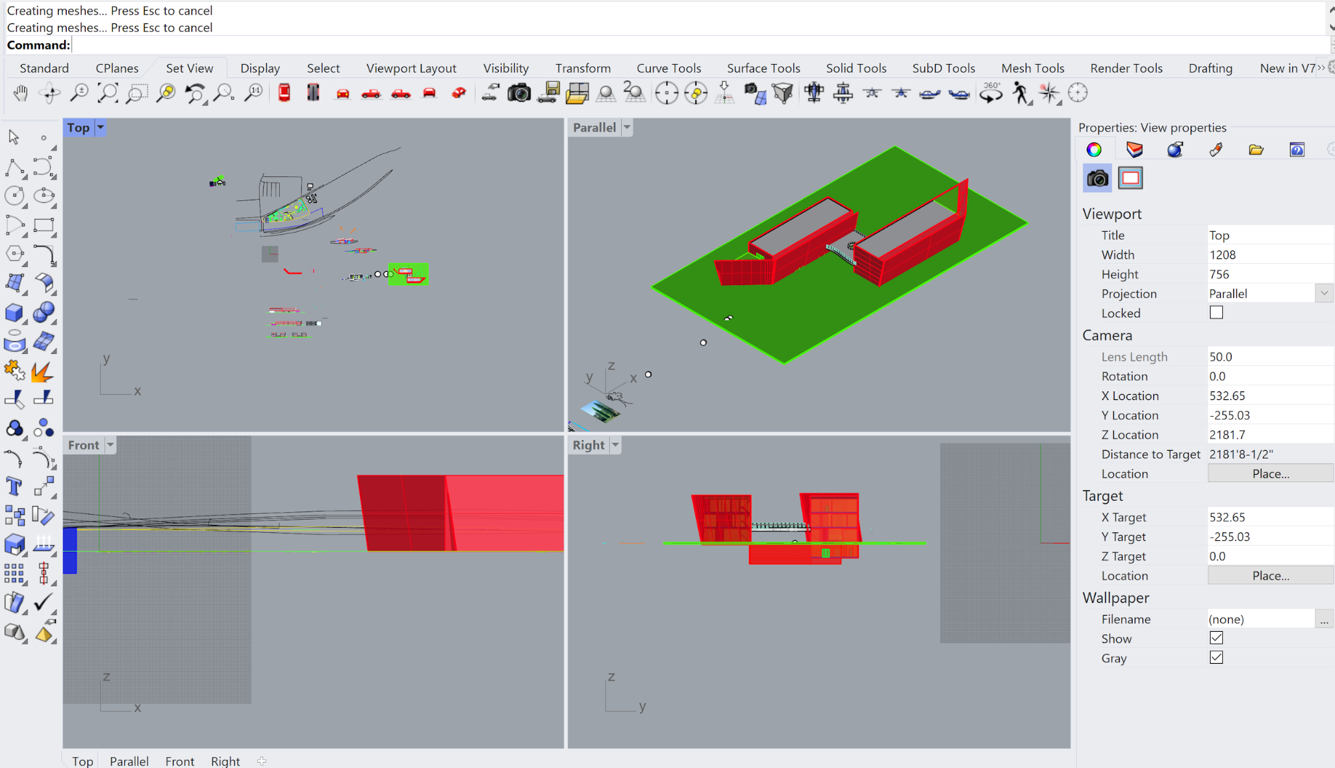Image resolution: width=1335 pixels, height=768 pixels.
Task: Click the browse button next to wallpaper Filename
Action: click(1324, 619)
